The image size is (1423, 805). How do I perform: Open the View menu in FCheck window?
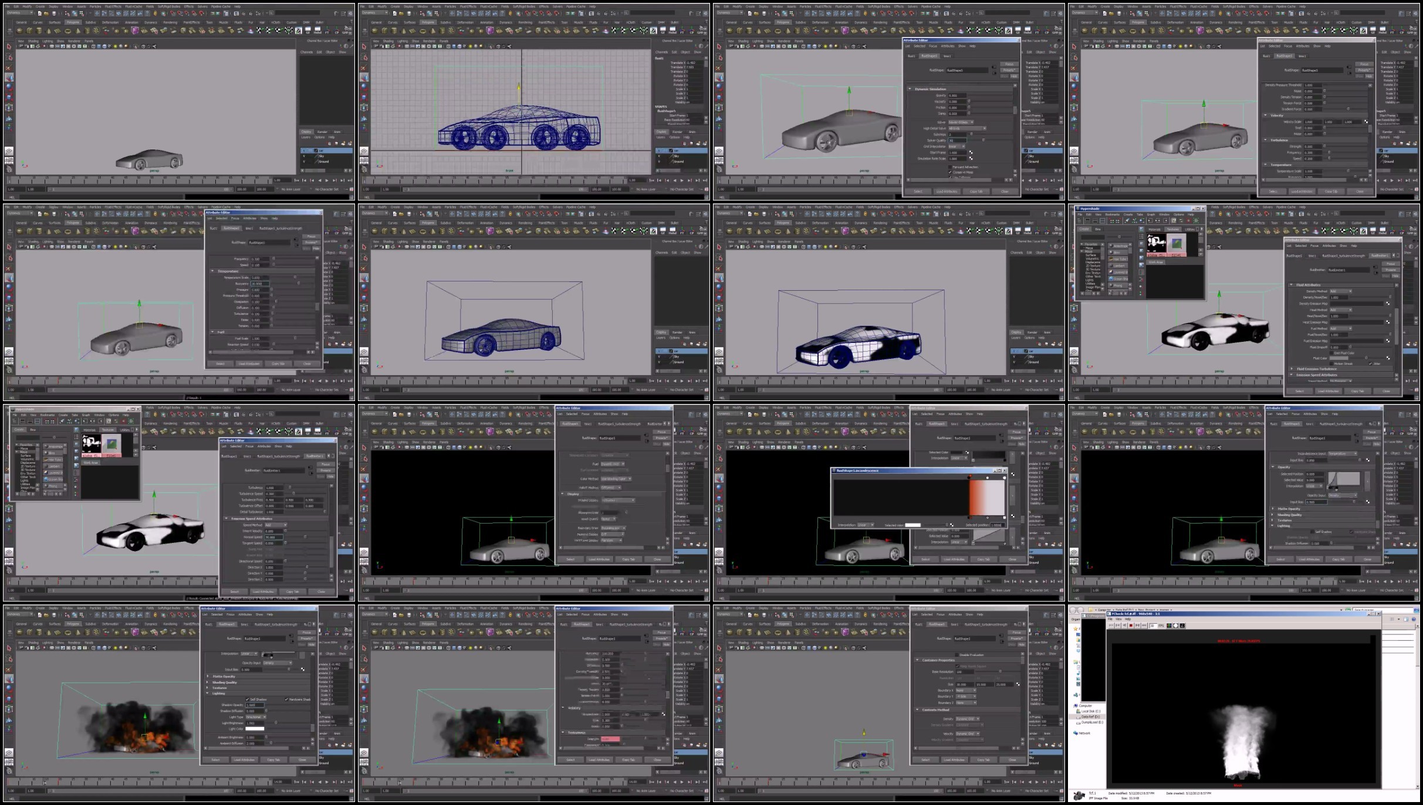click(1118, 619)
